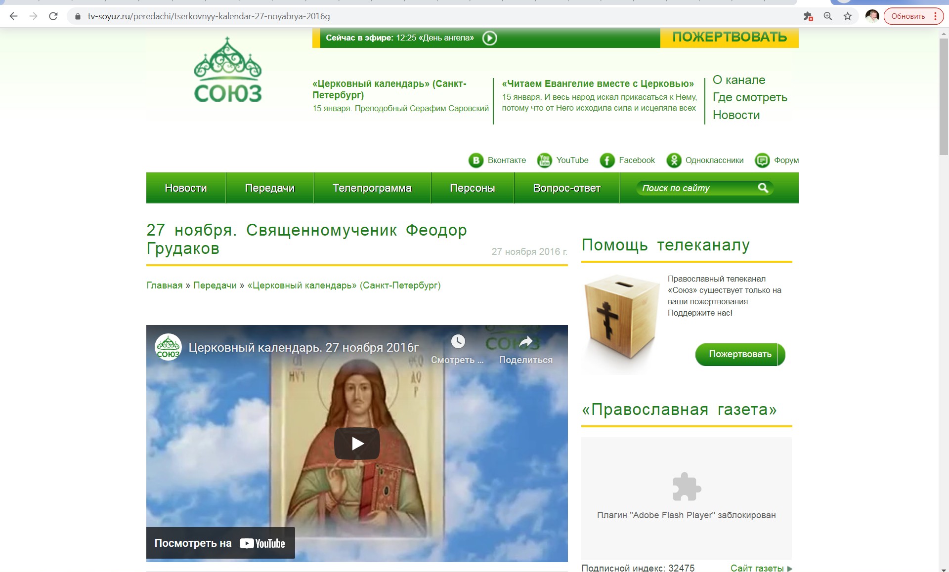Viewport: 949px width, 572px height.
Task: Click the green Пожертвовать button in the sidebar
Action: (x=740, y=354)
